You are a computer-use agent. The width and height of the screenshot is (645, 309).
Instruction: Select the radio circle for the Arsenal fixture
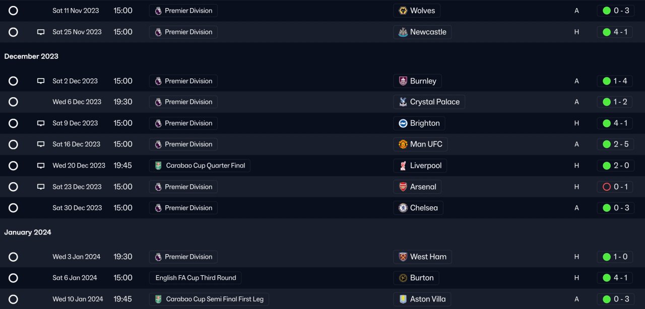pyautogui.click(x=13, y=187)
